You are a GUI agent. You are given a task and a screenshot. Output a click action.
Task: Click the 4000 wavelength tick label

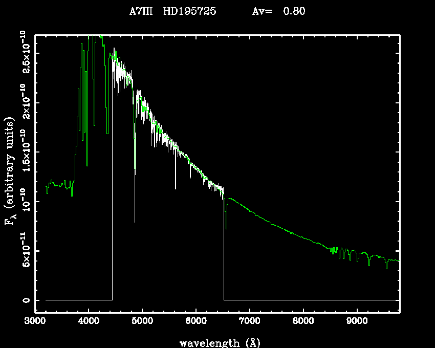click(89, 322)
